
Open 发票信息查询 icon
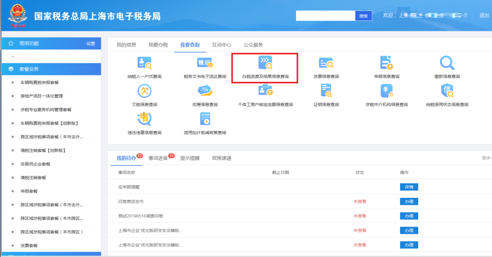[326, 63]
